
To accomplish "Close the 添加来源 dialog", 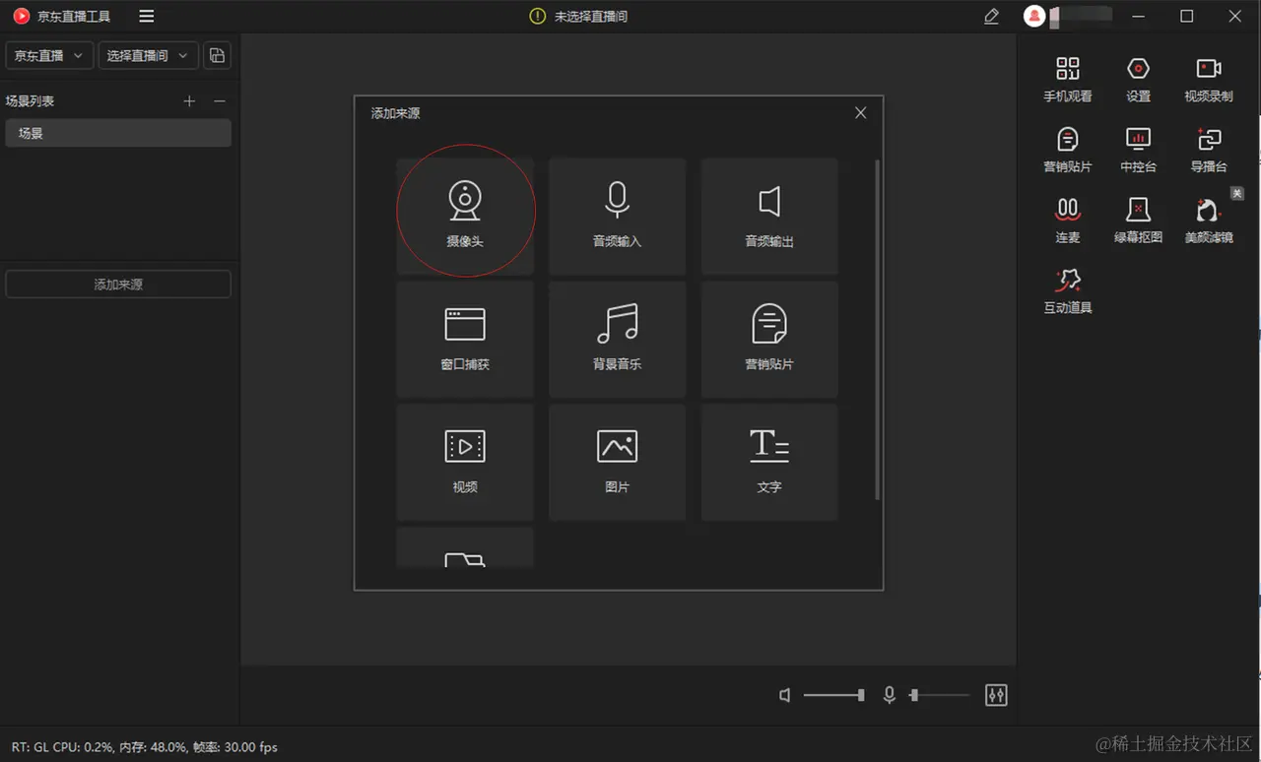I will [x=860, y=113].
